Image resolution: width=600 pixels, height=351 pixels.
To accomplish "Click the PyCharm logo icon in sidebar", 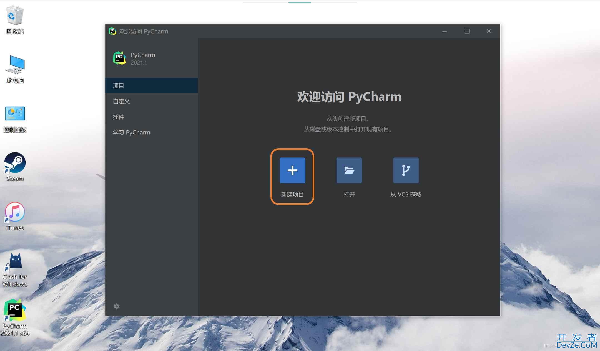I will [119, 58].
